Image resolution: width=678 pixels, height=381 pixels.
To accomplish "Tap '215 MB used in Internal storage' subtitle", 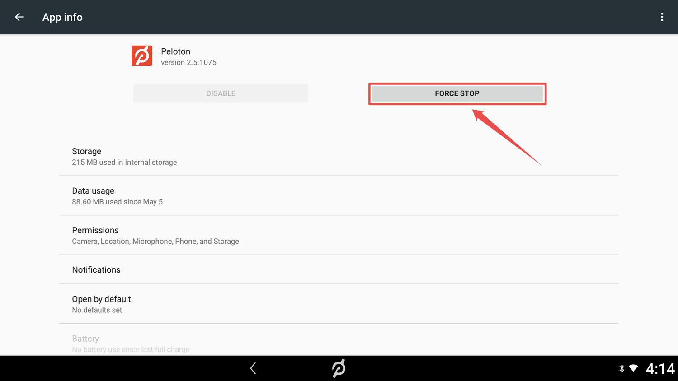I will coord(124,162).
